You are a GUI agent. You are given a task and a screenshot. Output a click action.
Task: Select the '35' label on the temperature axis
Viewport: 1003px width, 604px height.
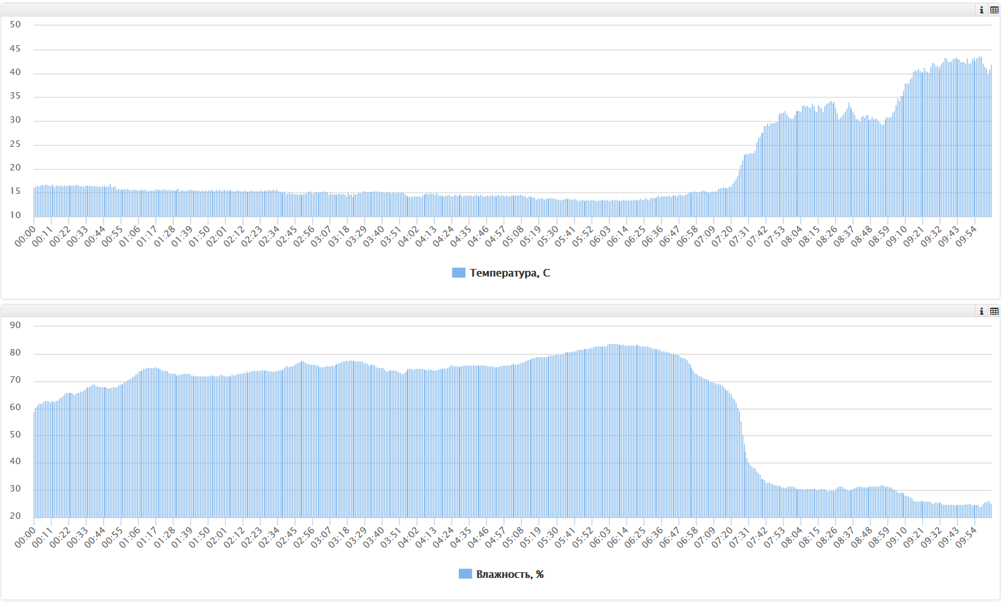(15, 96)
